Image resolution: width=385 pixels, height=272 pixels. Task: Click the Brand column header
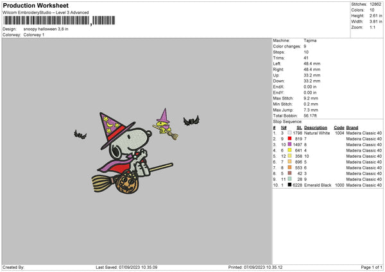[x=352, y=128]
